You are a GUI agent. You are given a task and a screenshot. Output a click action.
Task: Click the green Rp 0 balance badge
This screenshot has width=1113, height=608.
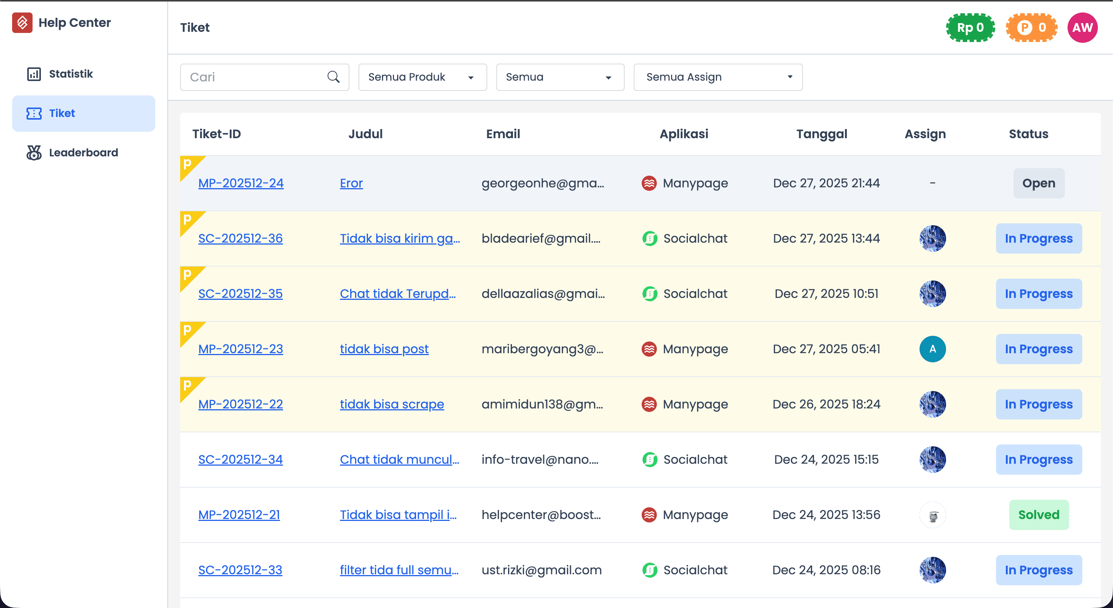pyautogui.click(x=970, y=28)
